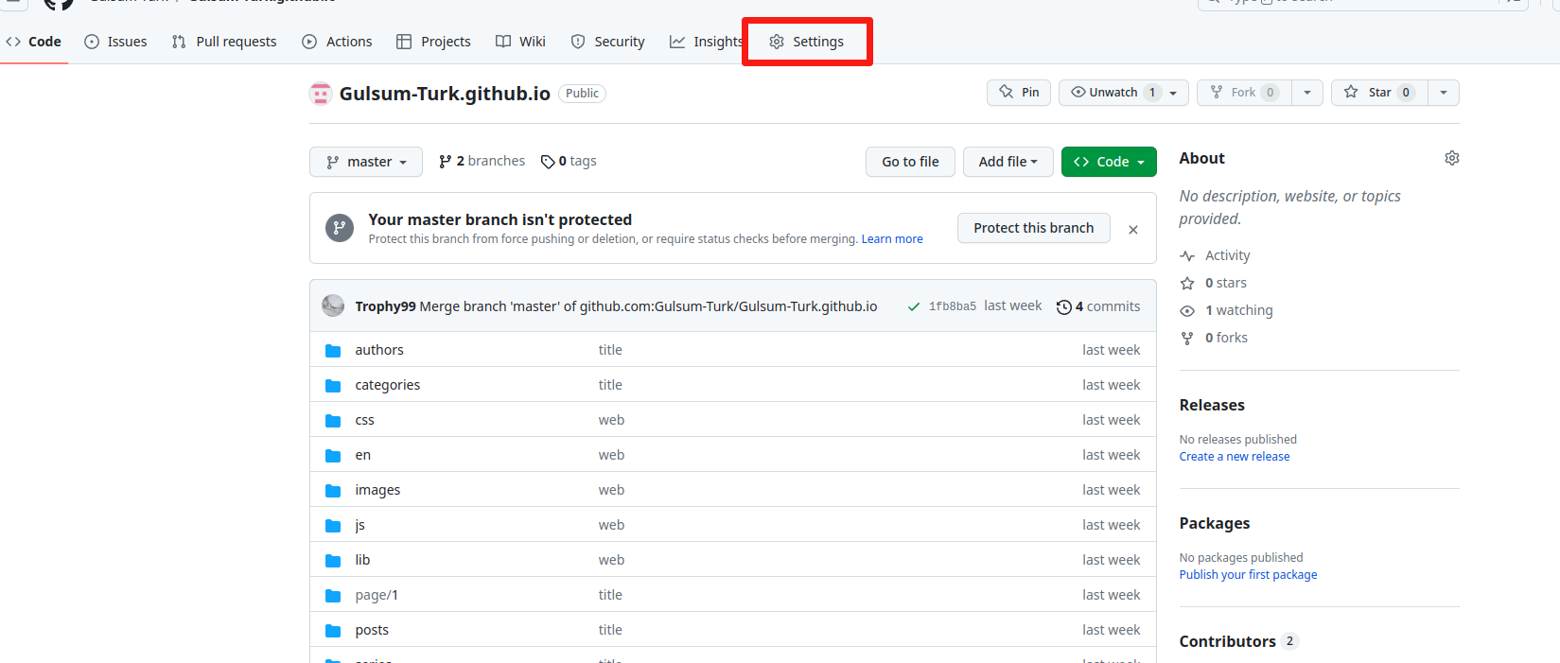View the 0 stars link
Screen dimensions: 1560x663
pos(1213,283)
